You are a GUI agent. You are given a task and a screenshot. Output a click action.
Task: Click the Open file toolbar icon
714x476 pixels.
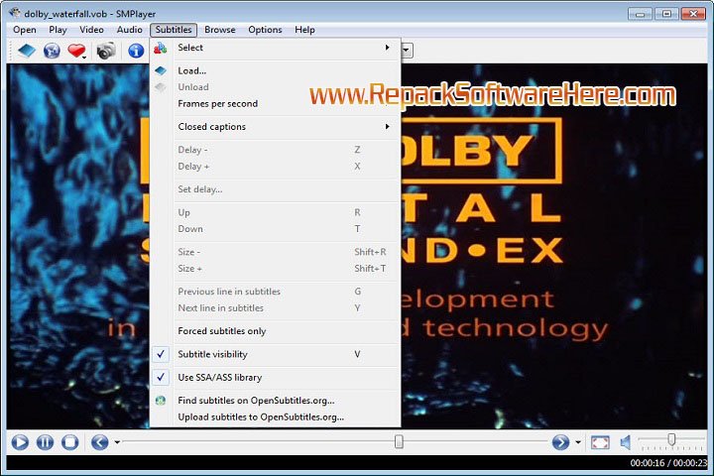pyautogui.click(x=27, y=51)
